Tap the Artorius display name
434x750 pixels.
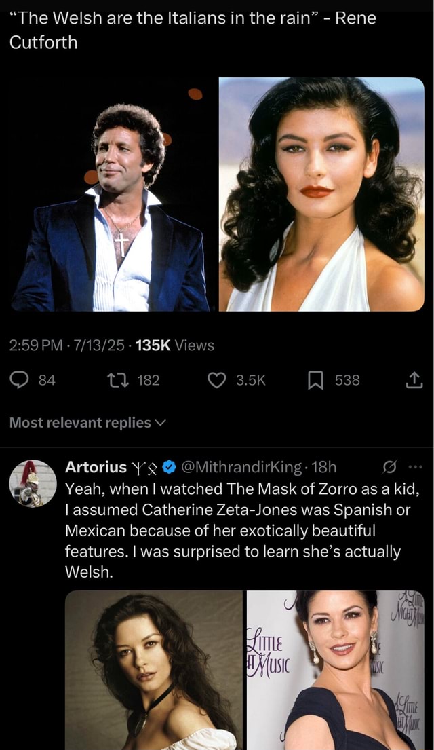pos(96,467)
